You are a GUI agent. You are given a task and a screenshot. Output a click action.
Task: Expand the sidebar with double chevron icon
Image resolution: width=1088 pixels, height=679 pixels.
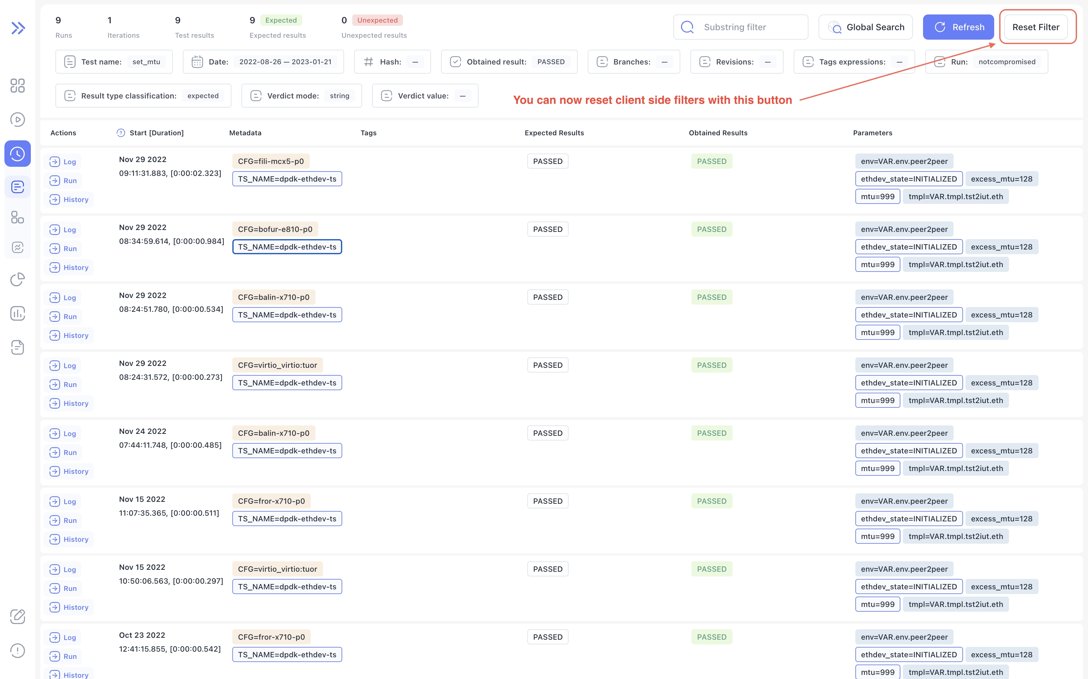(x=18, y=28)
